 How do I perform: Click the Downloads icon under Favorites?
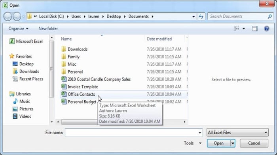pos(15,71)
